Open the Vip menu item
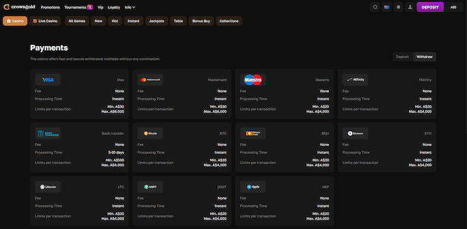The width and height of the screenshot is (467, 229). (x=100, y=7)
